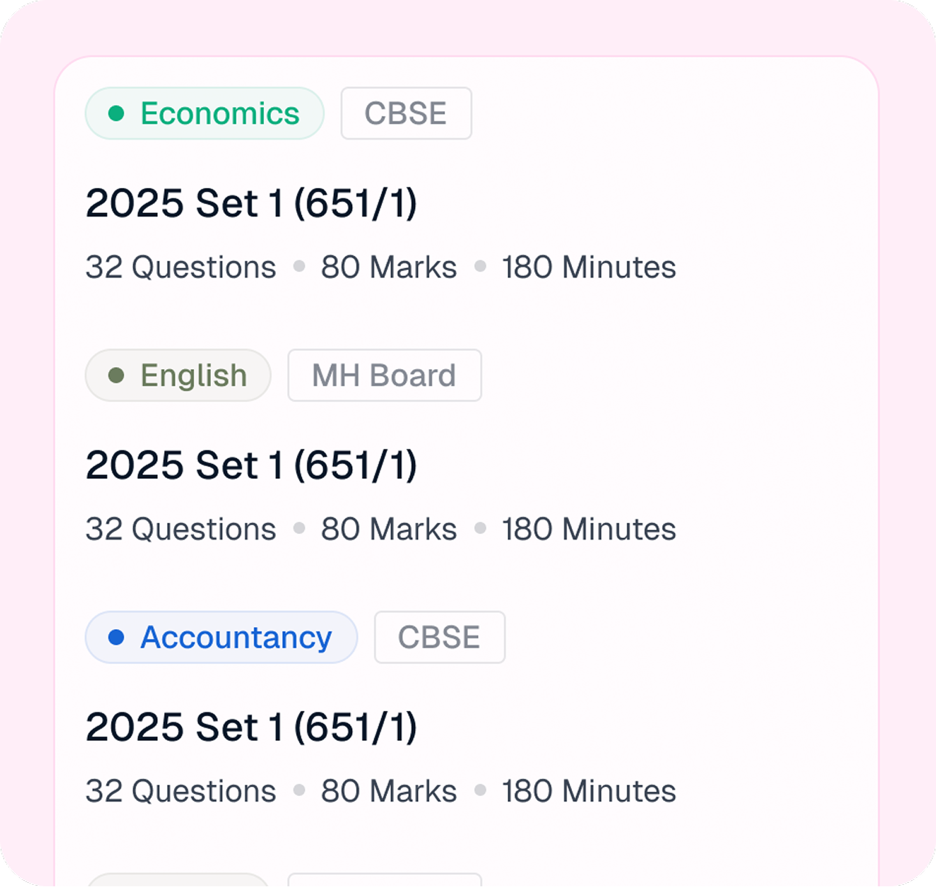Open the Accountancy 2025 Set 1 paper
936x887 pixels.
[x=252, y=728]
